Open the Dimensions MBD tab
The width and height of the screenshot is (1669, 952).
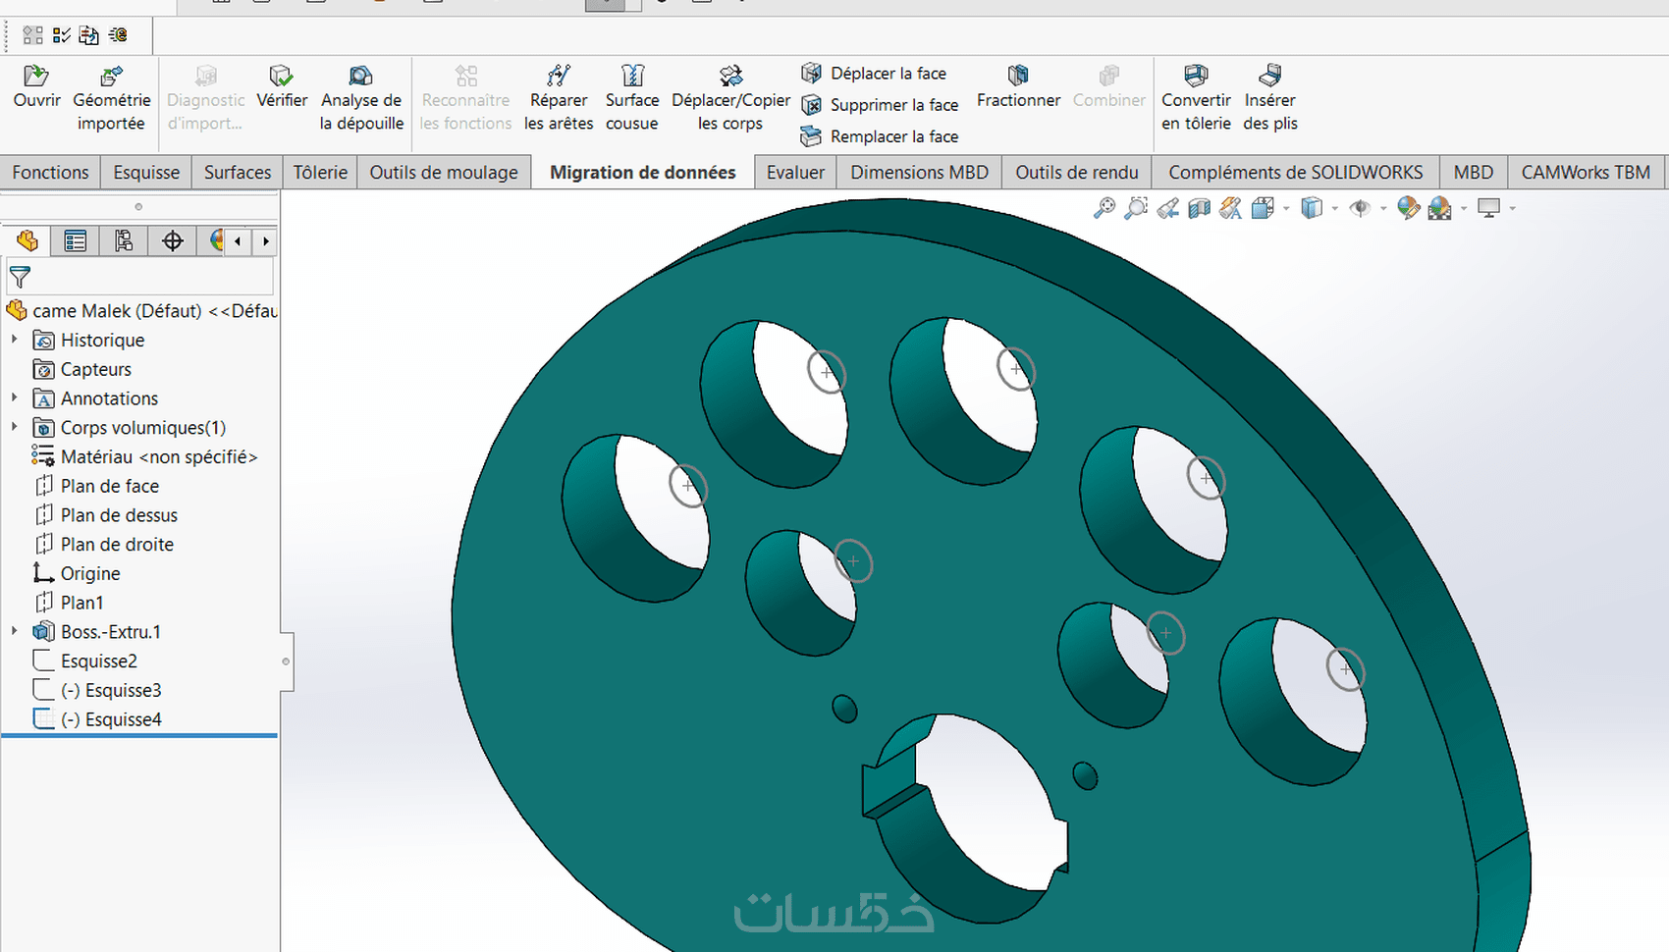coord(920,172)
